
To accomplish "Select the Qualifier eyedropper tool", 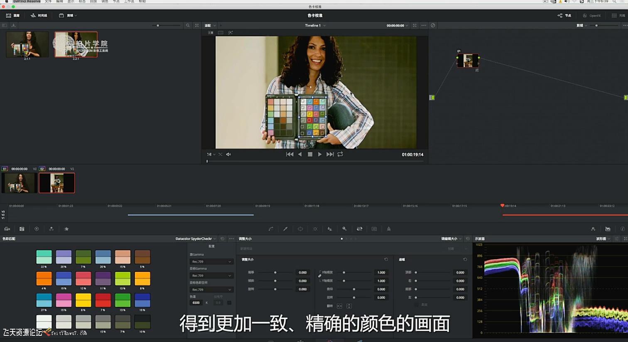I will [x=285, y=229].
